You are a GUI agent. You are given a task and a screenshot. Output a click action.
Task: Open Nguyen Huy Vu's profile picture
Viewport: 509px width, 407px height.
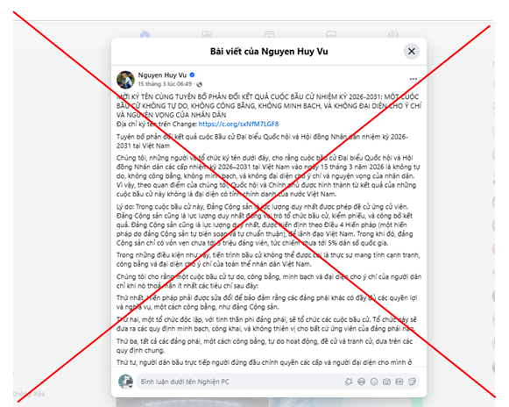click(x=125, y=80)
